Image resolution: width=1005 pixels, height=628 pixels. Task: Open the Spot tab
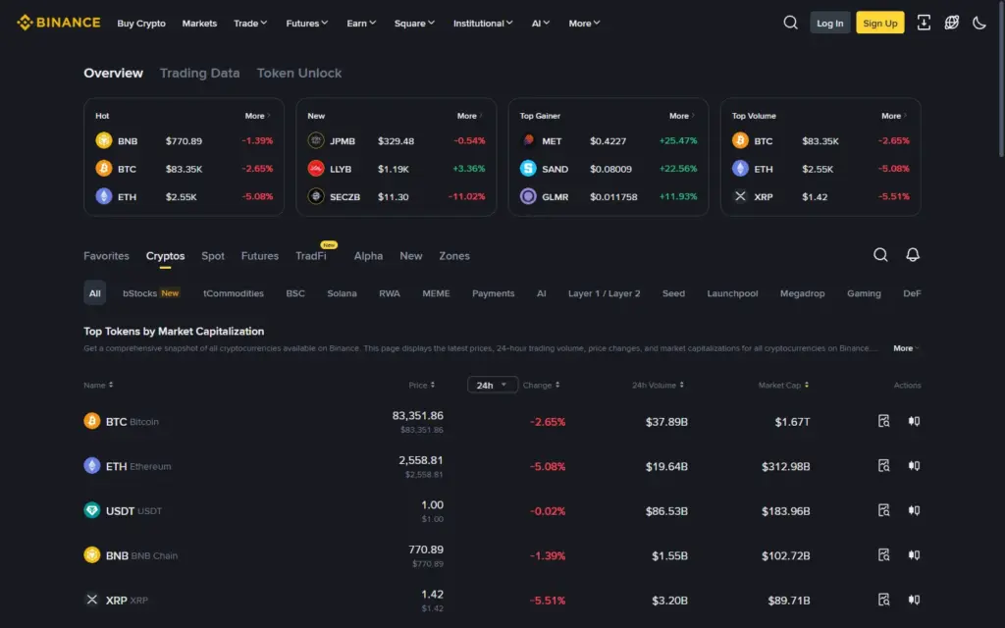tap(213, 256)
